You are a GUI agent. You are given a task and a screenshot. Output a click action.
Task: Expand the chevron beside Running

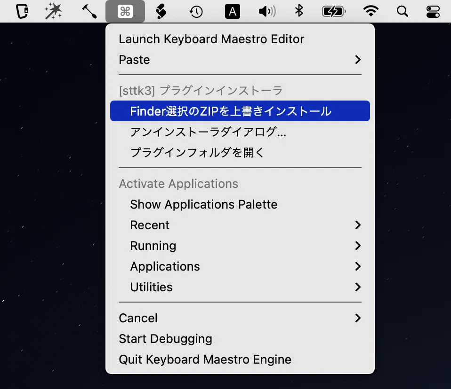(357, 246)
